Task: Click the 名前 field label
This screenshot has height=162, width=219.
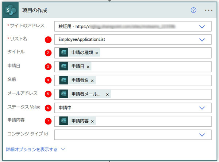Action: coord(12,79)
